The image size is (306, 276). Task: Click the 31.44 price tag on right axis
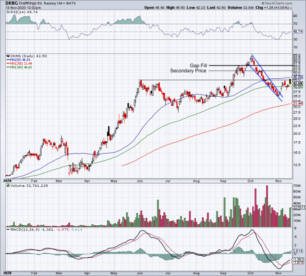tap(298, 103)
